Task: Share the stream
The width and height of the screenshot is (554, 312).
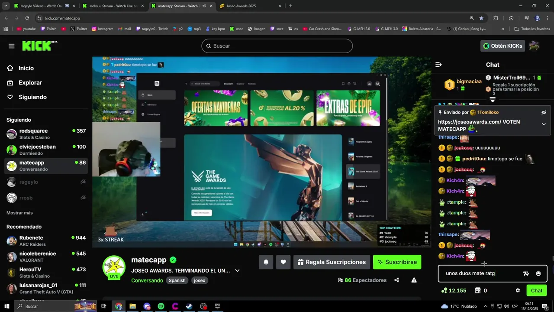Action: (397, 280)
